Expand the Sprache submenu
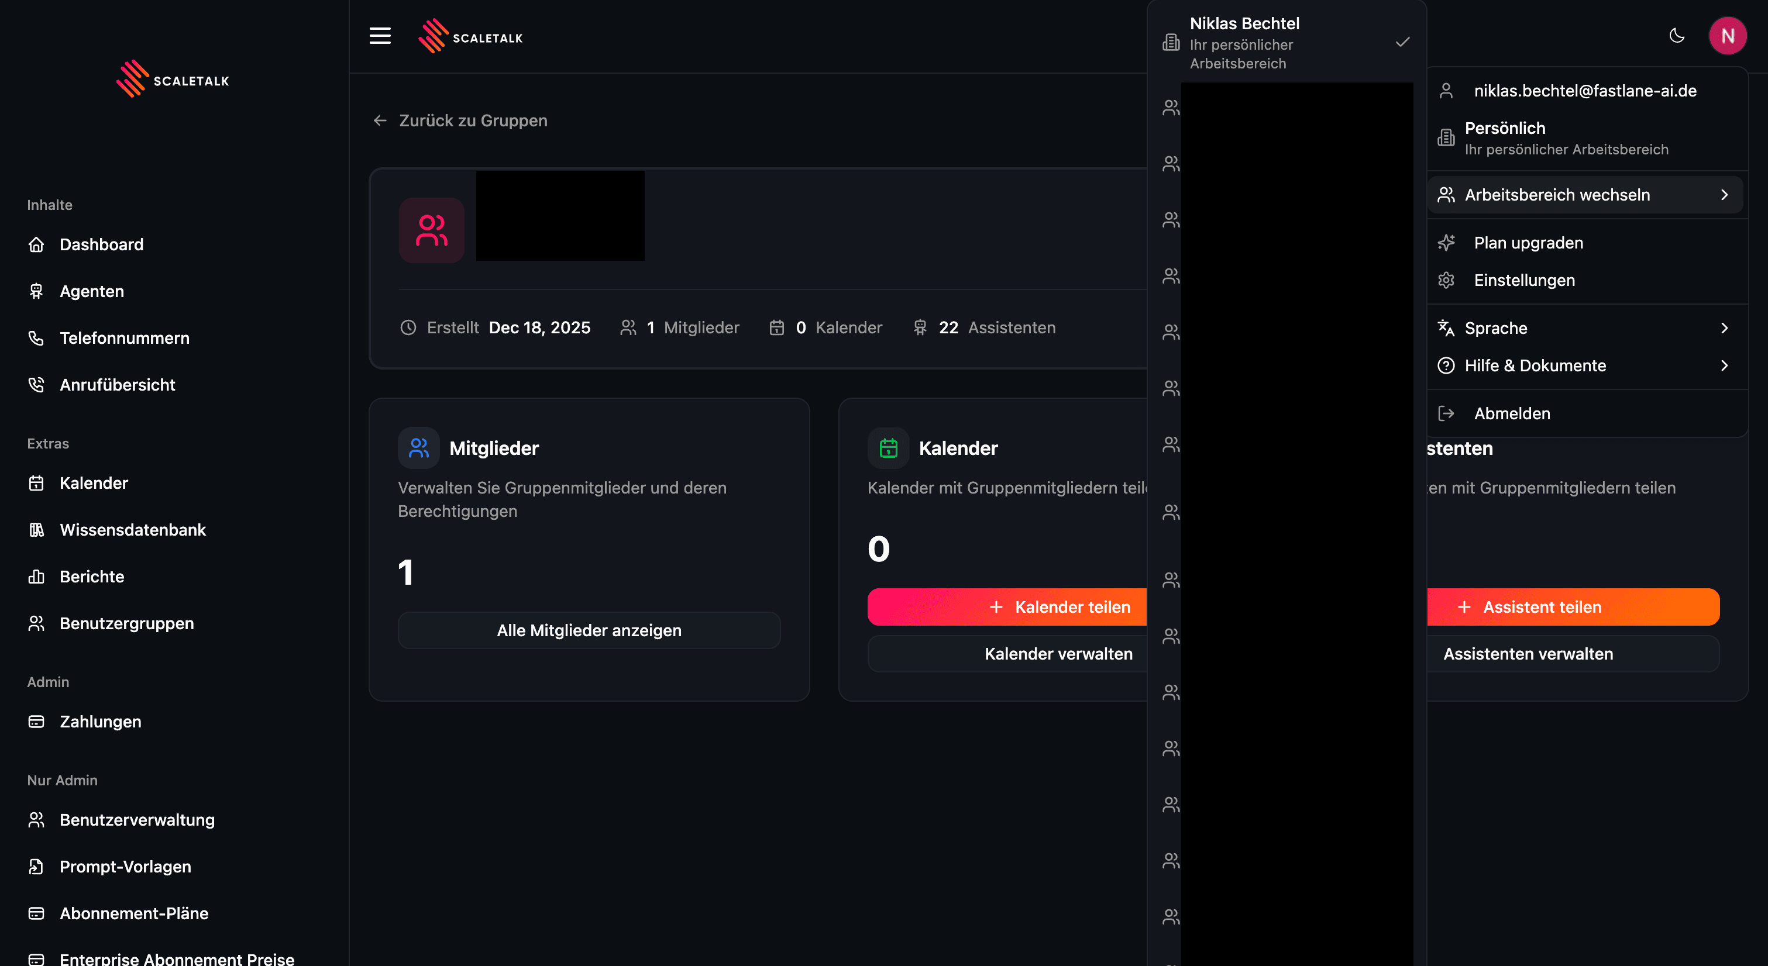This screenshot has width=1768, height=966. click(x=1584, y=328)
